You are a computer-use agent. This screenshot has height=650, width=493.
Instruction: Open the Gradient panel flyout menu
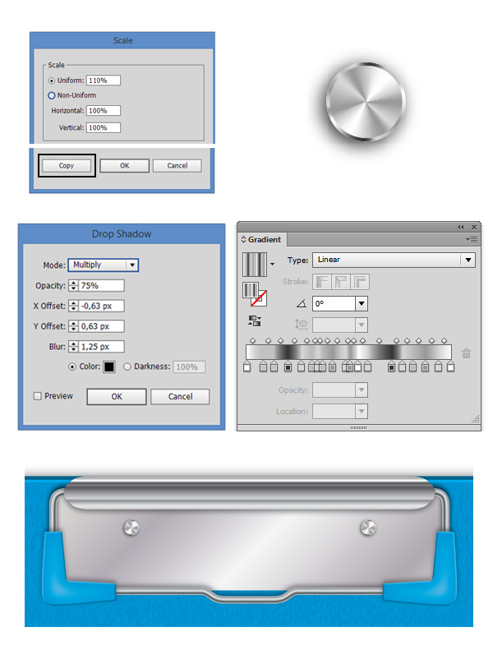472,240
